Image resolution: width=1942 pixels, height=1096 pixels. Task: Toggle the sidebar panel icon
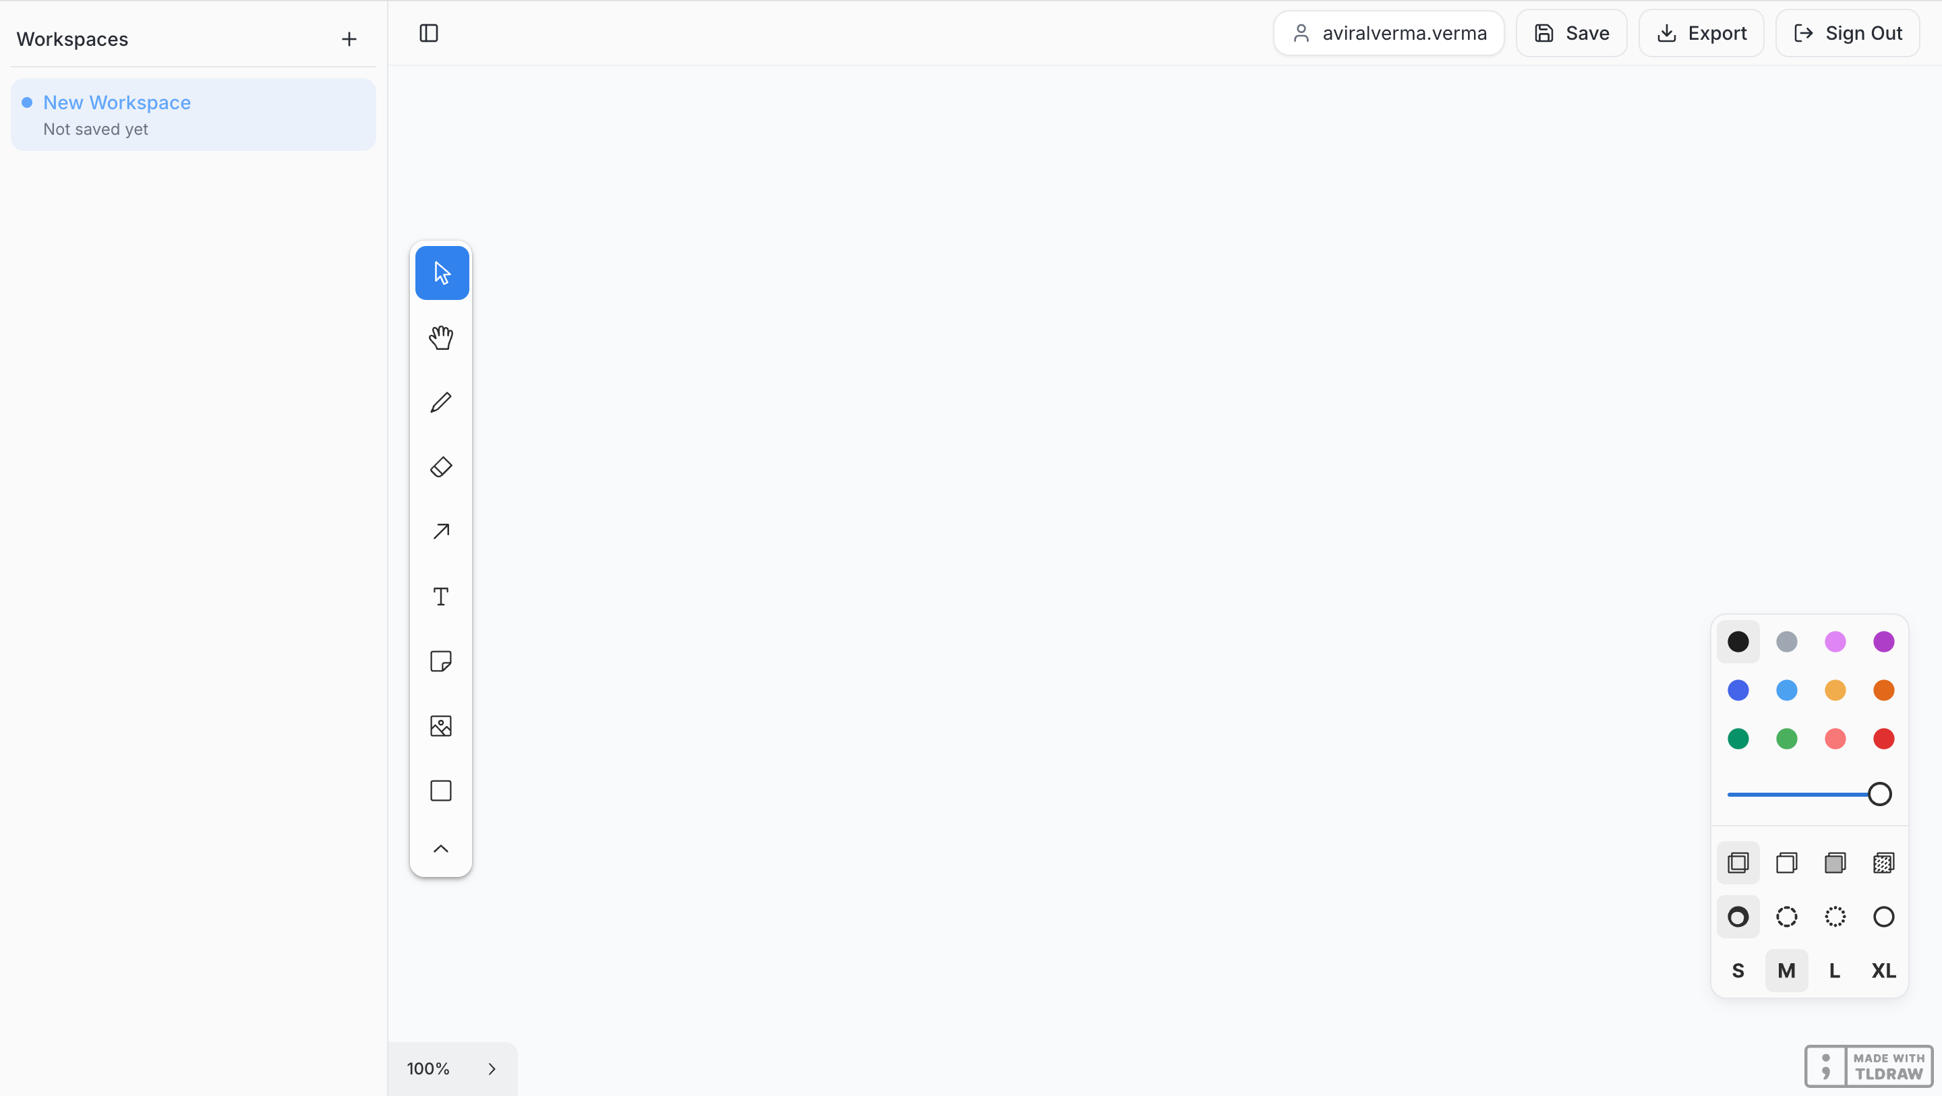tap(429, 33)
